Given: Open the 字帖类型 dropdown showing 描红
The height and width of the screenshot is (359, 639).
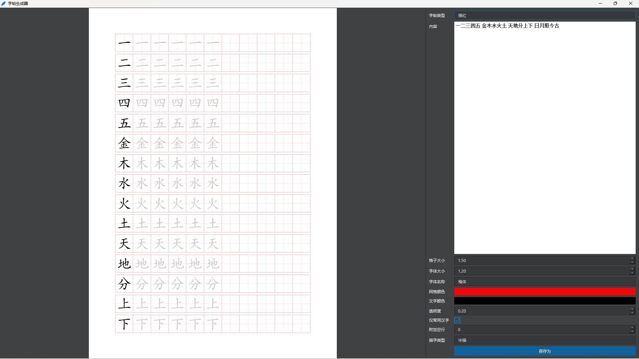Looking at the screenshot, I should point(544,15).
